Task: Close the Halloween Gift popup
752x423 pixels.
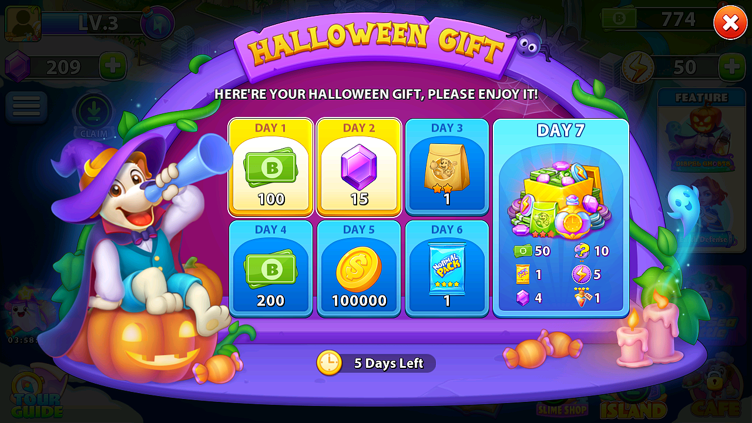Action: pos(730,23)
